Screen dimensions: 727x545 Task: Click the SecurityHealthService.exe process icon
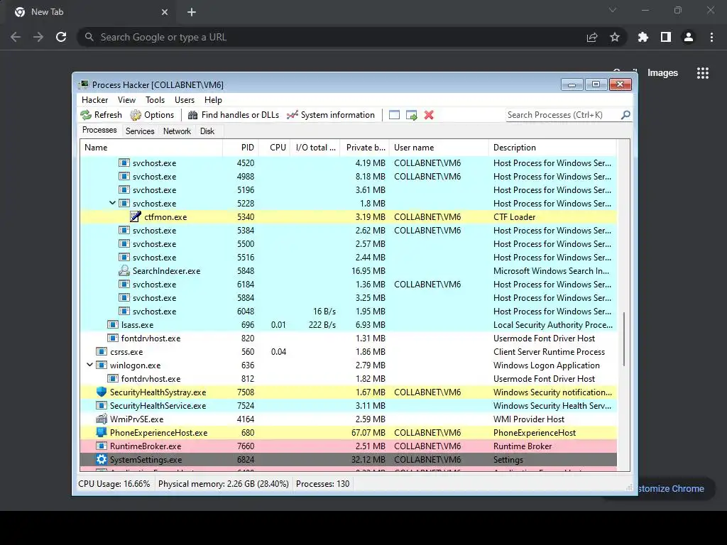coord(101,405)
